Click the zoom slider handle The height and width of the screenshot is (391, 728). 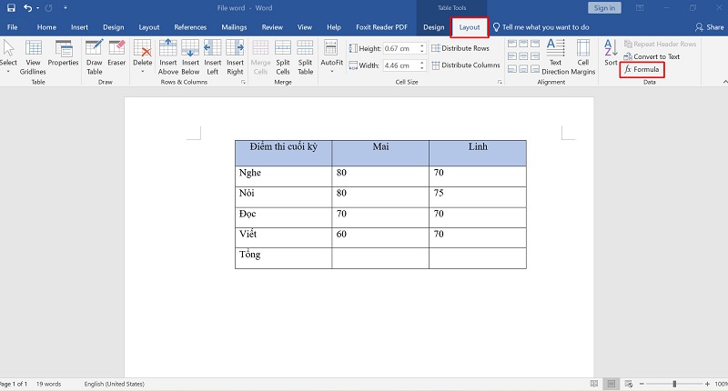(x=674, y=384)
